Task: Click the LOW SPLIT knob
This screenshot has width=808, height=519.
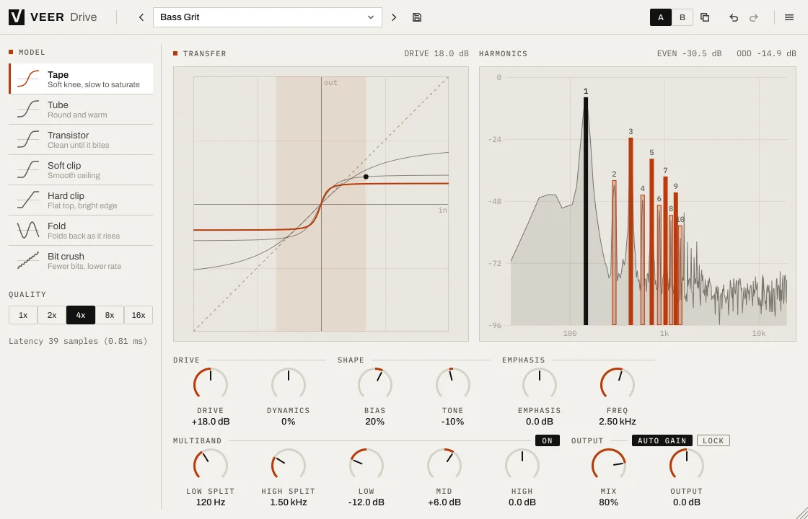Action: click(210, 465)
